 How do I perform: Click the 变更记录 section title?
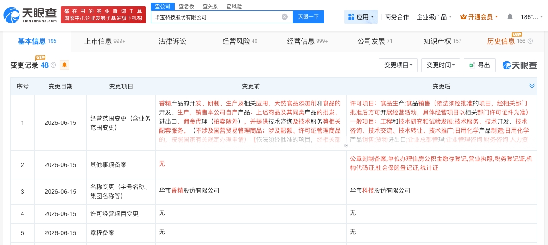click(24, 65)
